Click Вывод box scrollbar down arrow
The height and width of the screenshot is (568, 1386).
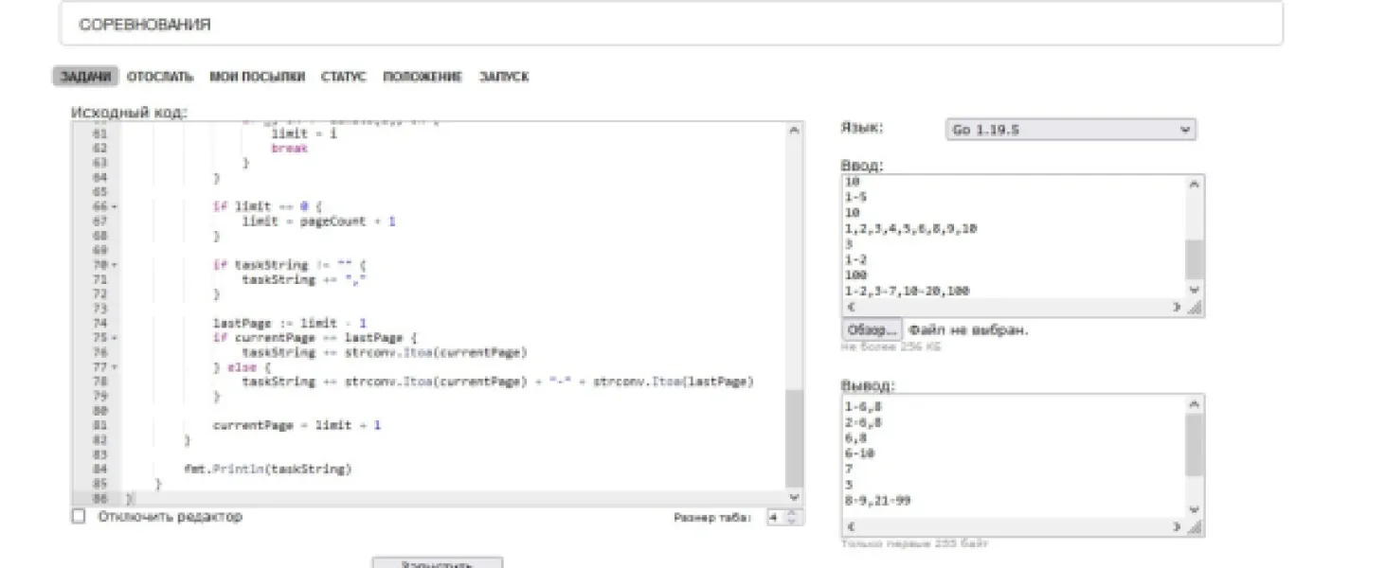pyautogui.click(x=1195, y=509)
